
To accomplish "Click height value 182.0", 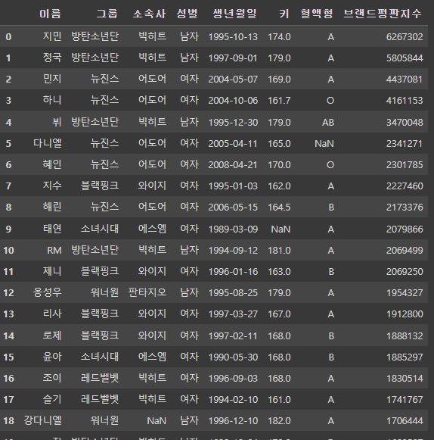I will (279, 421).
